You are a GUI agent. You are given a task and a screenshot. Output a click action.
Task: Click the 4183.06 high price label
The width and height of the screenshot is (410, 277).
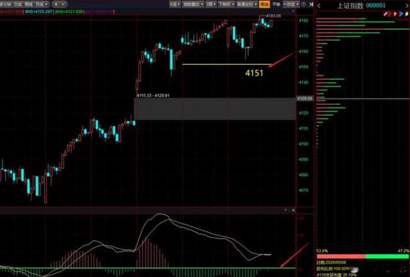[273, 16]
